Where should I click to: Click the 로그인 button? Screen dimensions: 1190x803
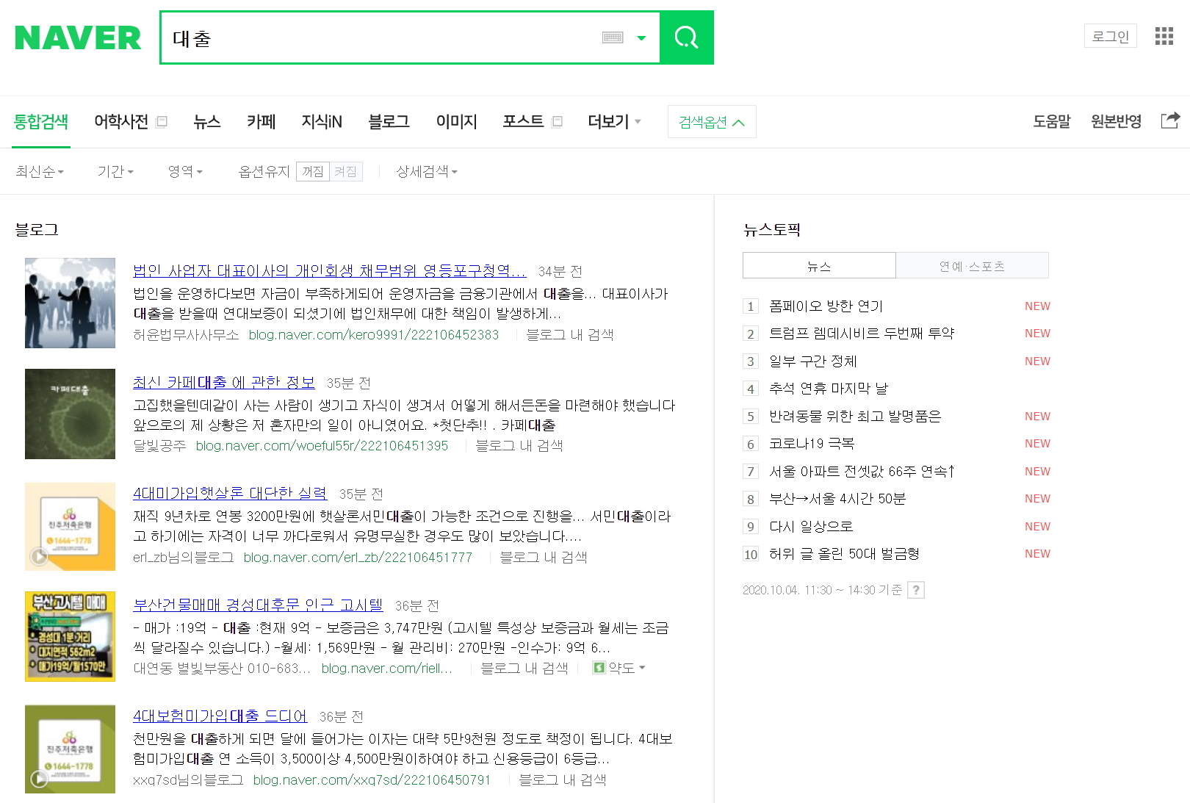(1111, 36)
